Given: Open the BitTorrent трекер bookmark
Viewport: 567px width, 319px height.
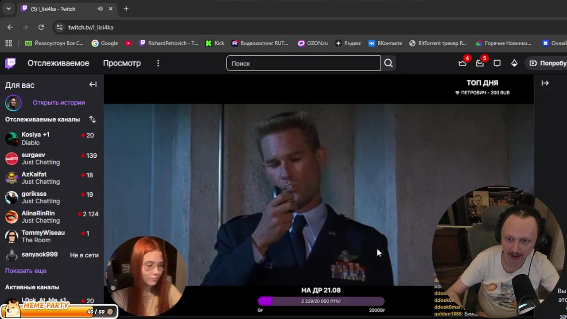Looking at the screenshot, I should [x=438, y=43].
